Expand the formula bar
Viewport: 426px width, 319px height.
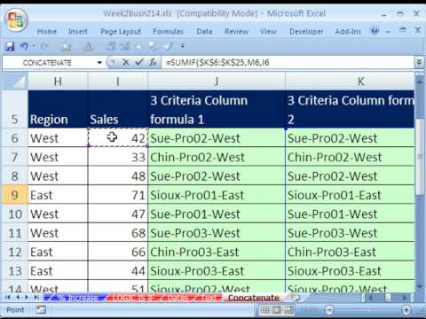click(419, 62)
